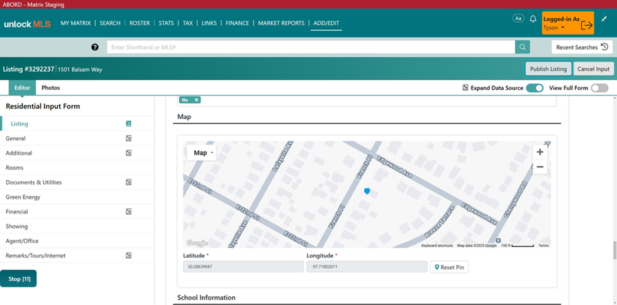The image size is (617, 305).
Task: Click the Google logo on map
Action: coord(196,243)
